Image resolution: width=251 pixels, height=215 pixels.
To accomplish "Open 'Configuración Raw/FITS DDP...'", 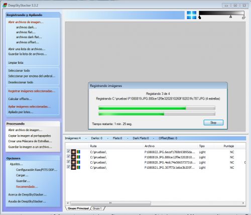I will click(37, 170).
